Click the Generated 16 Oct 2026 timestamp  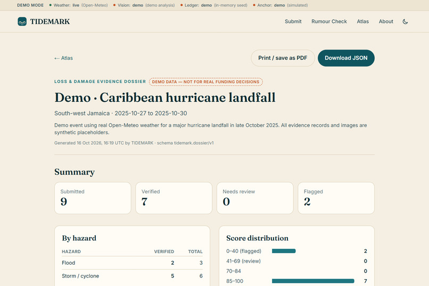tap(134, 143)
